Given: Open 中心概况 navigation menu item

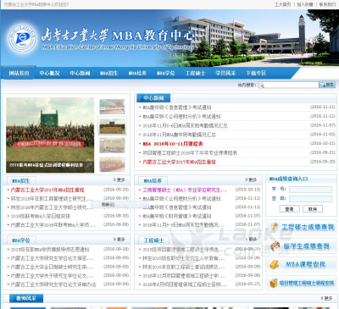Looking at the screenshot, I should click(49, 73).
